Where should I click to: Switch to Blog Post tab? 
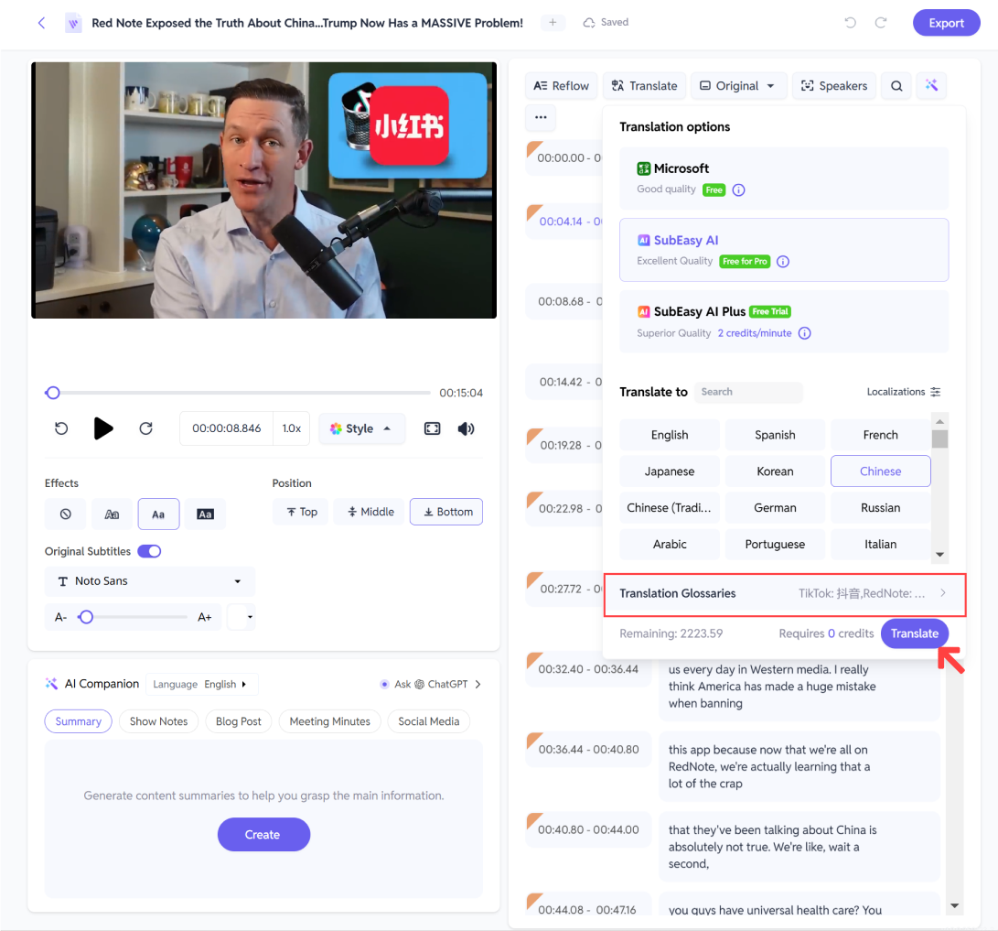tap(238, 721)
